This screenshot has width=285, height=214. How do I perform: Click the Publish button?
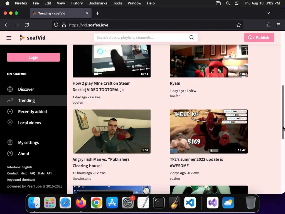click(259, 38)
